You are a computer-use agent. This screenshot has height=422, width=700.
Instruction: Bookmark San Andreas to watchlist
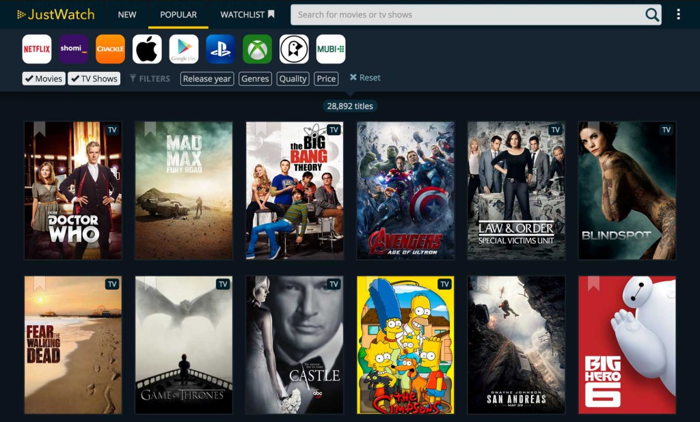coord(483,283)
